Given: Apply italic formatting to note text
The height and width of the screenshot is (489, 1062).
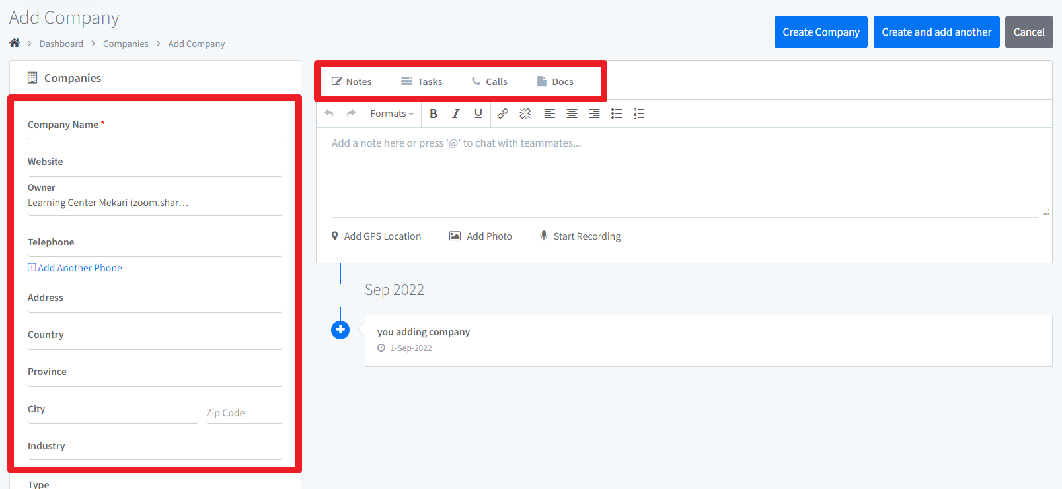Looking at the screenshot, I should pyautogui.click(x=455, y=114).
